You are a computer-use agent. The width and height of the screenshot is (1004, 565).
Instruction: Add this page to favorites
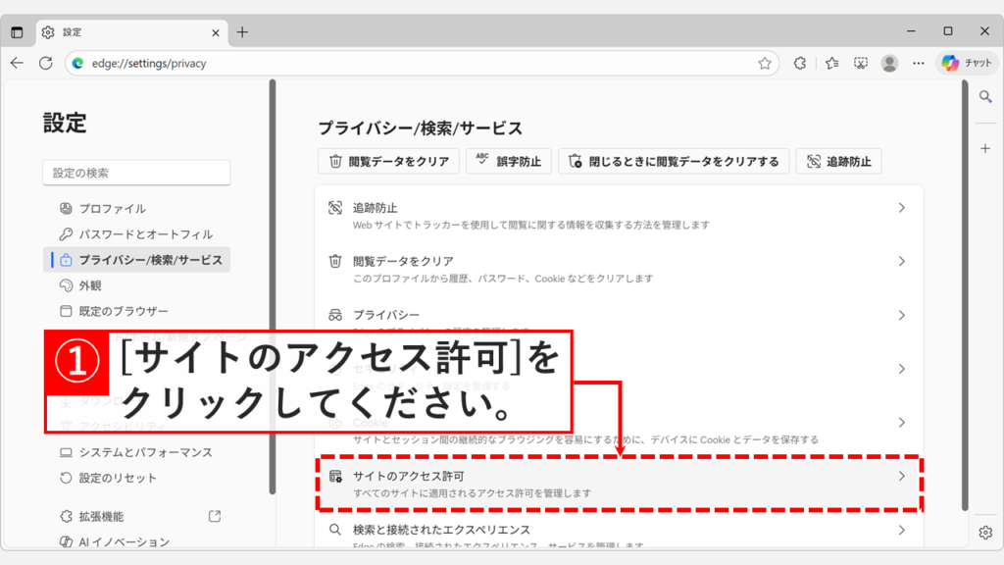[766, 63]
